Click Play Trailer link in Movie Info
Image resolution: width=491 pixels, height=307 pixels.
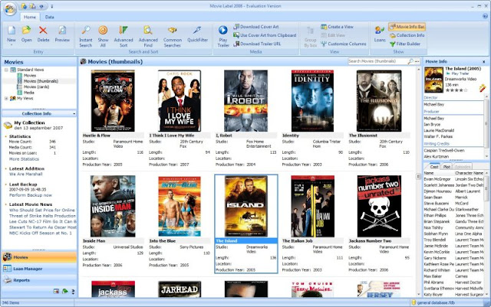pyautogui.click(x=460, y=73)
